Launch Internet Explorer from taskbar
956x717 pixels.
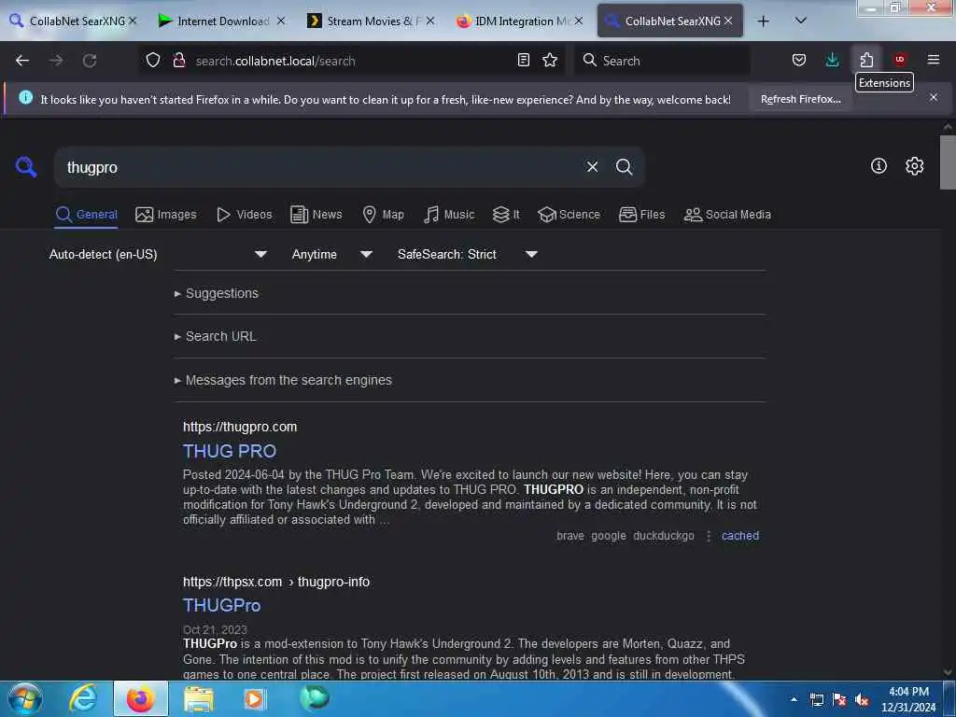pos(83,698)
